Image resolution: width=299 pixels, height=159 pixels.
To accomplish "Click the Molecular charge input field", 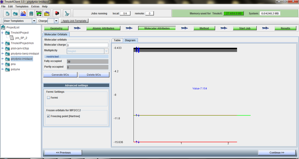I will point(87,45).
